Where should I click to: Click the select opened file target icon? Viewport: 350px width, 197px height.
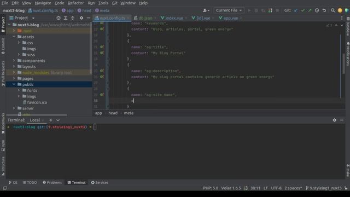59,18
